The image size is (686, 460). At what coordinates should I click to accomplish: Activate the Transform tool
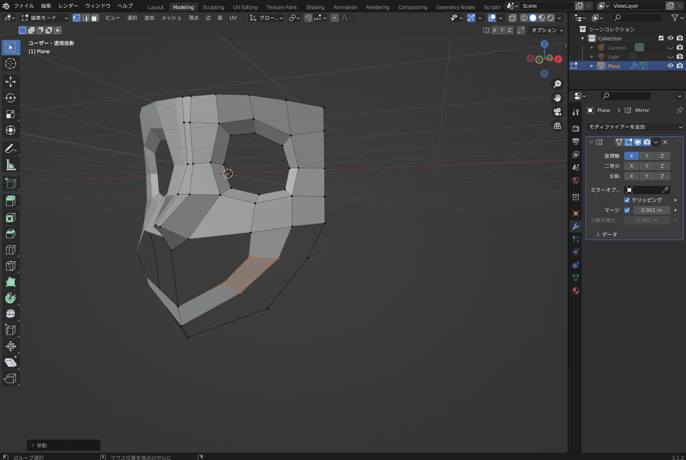tap(11, 131)
